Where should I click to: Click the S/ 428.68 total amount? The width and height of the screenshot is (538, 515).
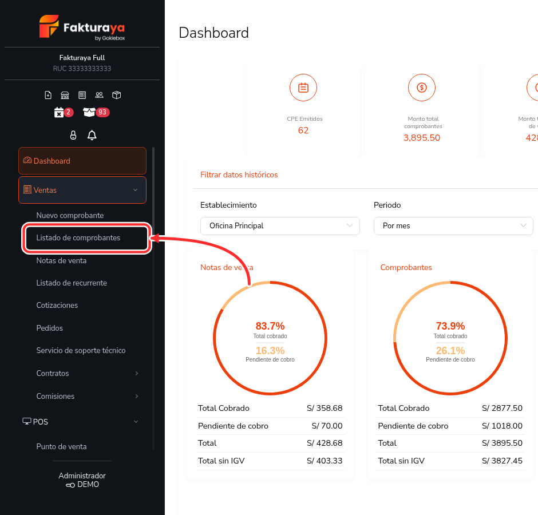tap(325, 443)
